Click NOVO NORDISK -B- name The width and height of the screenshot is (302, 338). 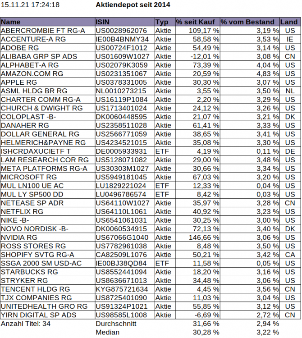[47, 229]
